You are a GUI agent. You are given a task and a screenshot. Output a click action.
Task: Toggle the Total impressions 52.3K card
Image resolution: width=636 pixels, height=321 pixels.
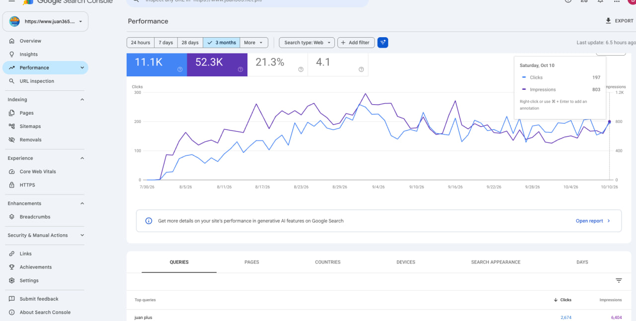click(217, 64)
